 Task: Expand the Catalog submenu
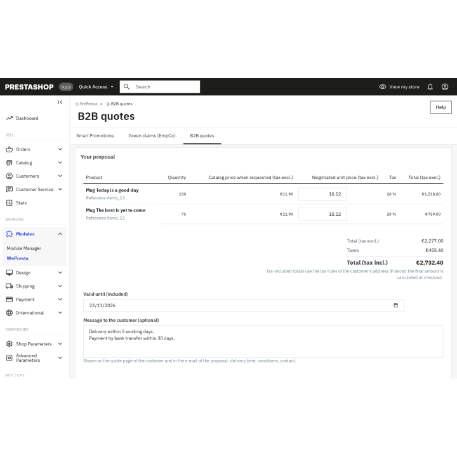click(x=60, y=162)
